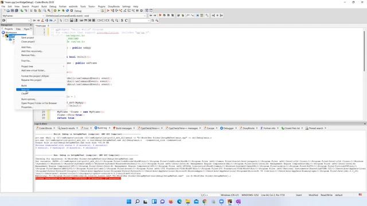Screen dimensions: 367x206
Task: Click the Save file toolbar icon
Action: coord(13,11)
